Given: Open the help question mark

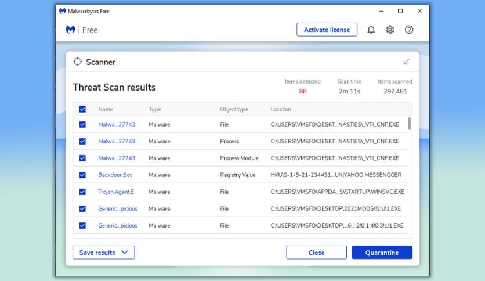Looking at the screenshot, I should (409, 30).
